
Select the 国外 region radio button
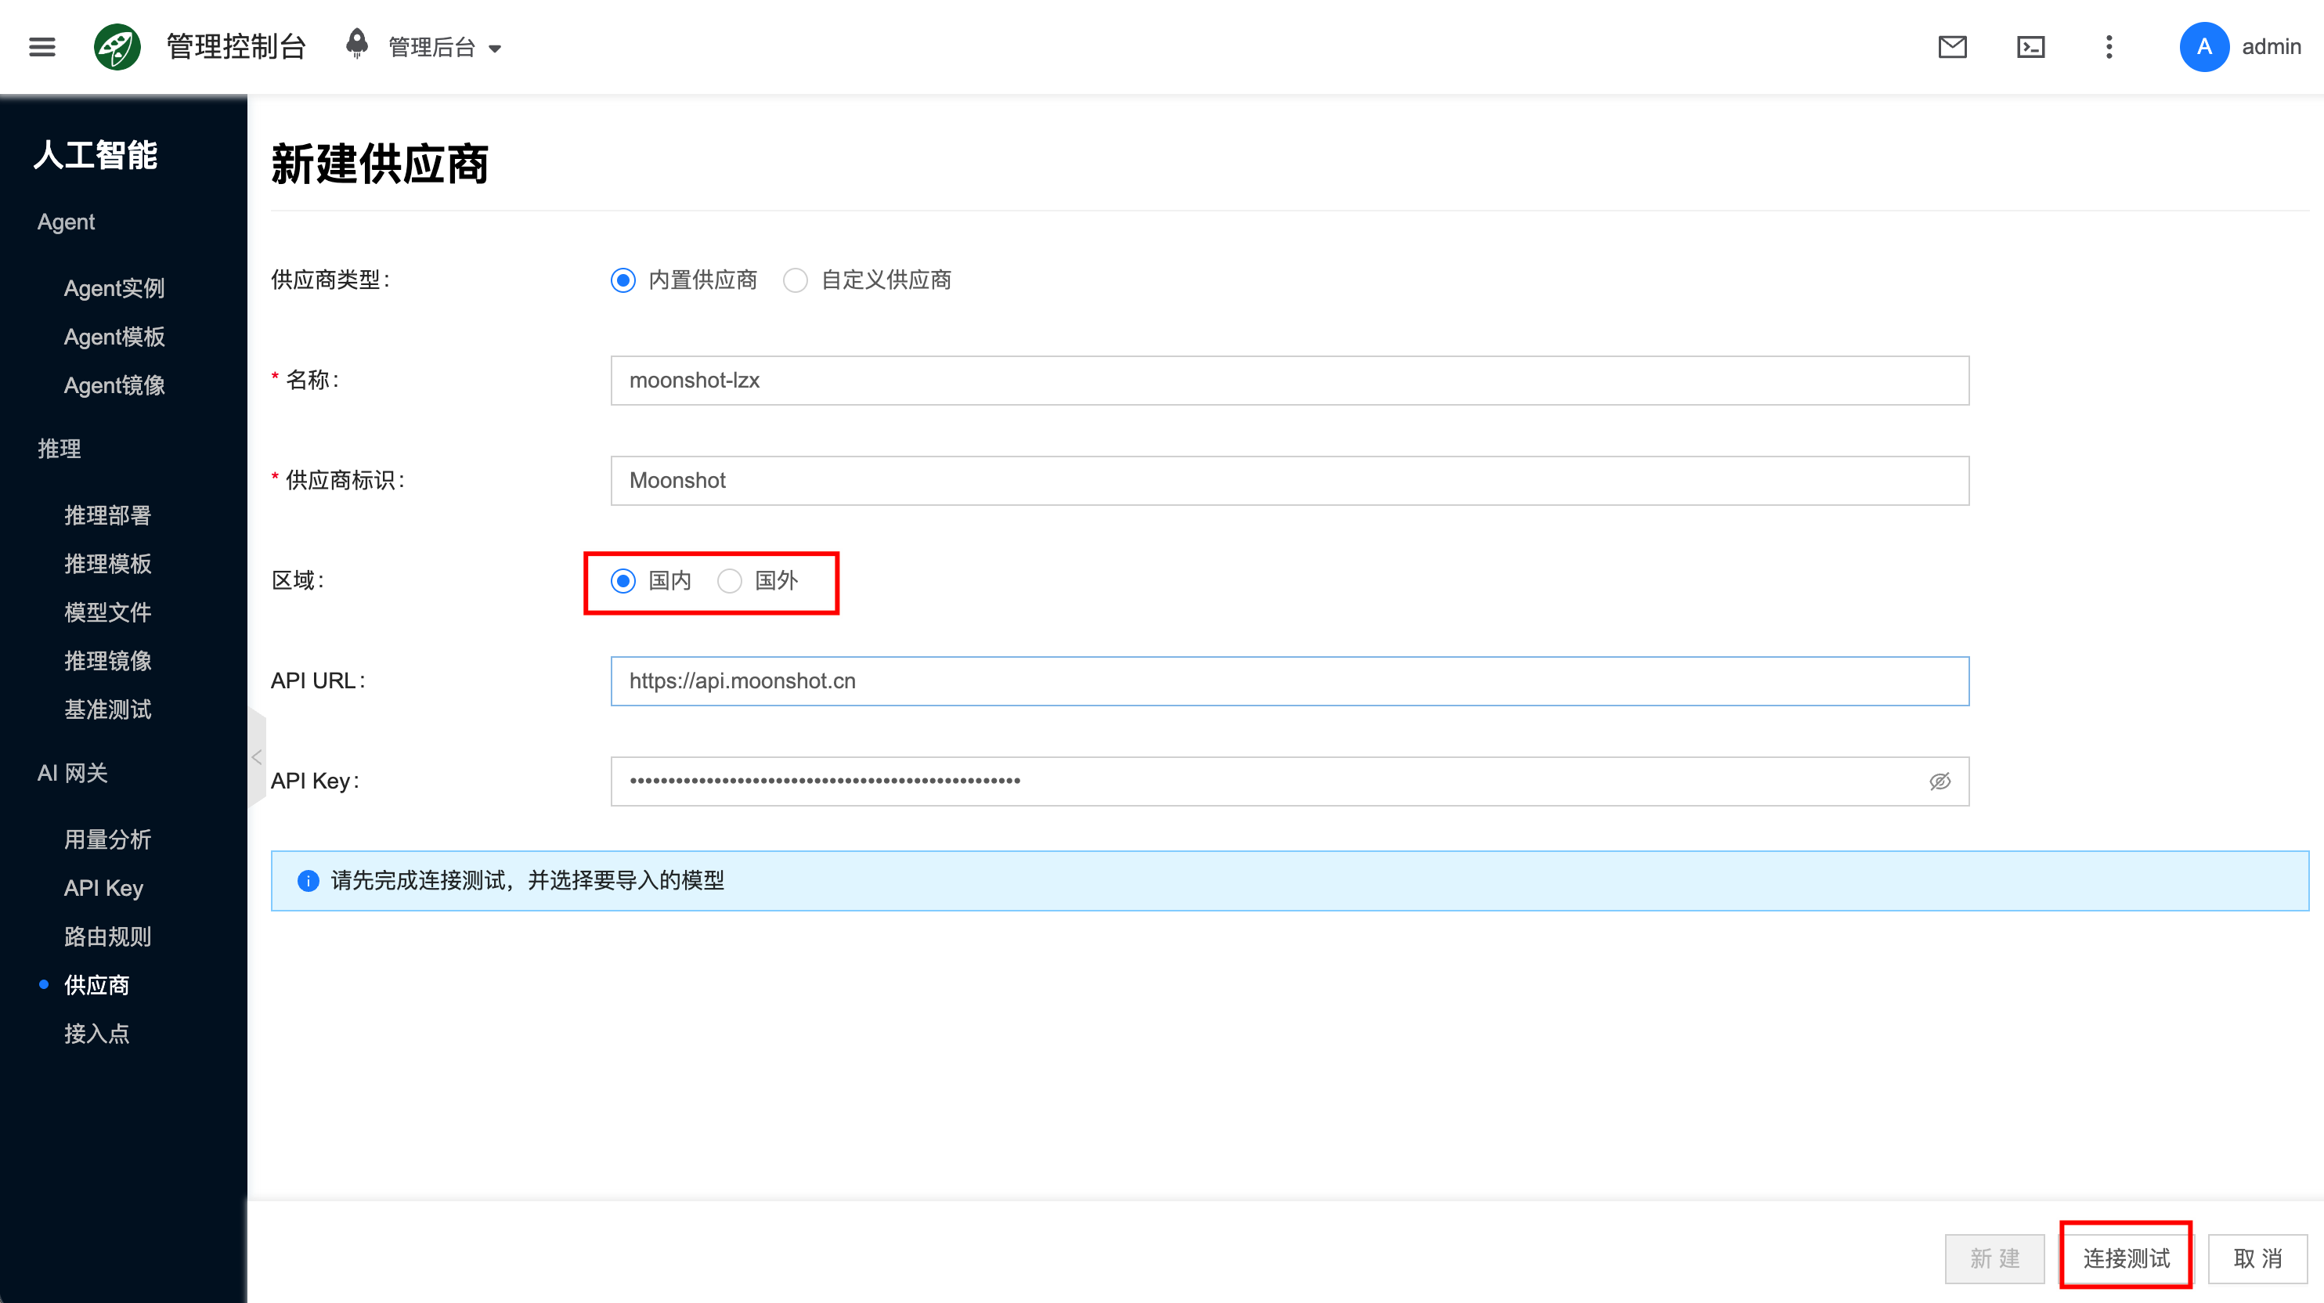pos(758,580)
